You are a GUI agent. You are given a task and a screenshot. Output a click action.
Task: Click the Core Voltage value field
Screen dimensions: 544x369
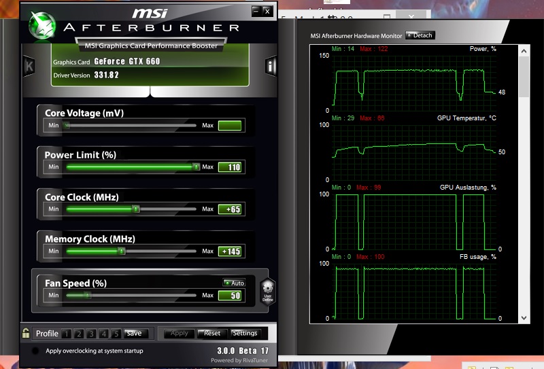click(230, 126)
